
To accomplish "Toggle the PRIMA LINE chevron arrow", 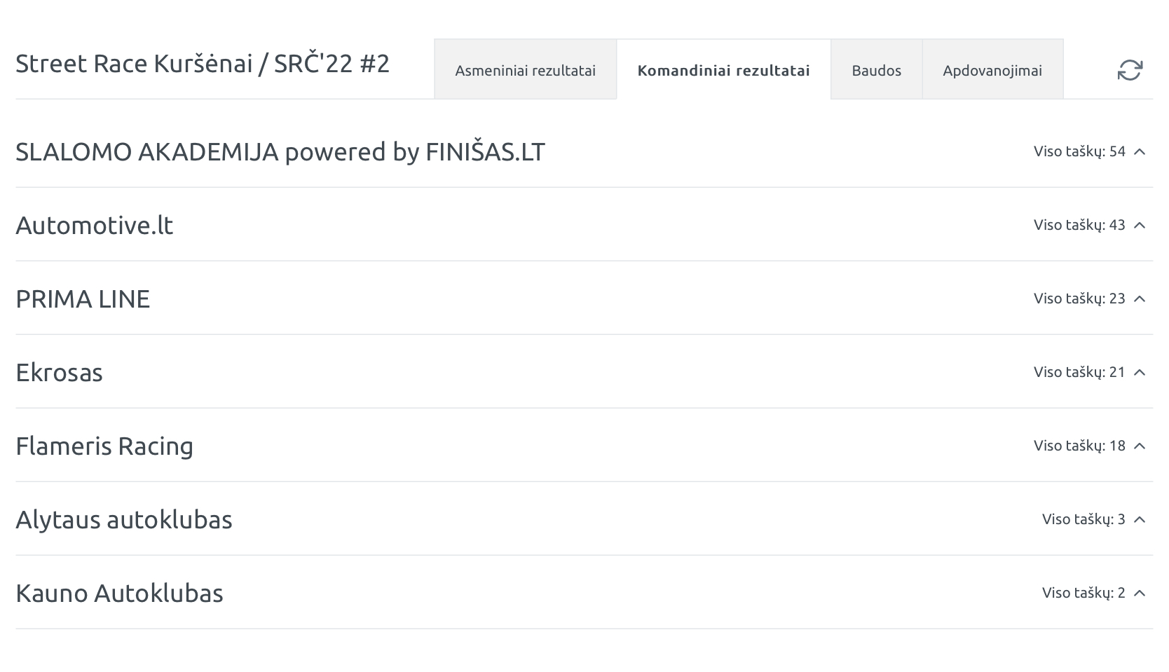I will click(1140, 299).
